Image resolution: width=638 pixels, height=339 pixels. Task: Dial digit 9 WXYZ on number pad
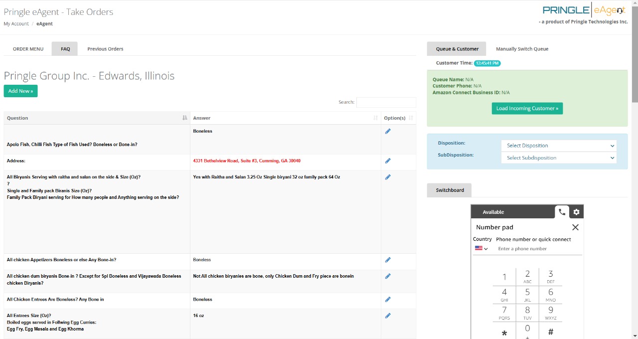551,313
